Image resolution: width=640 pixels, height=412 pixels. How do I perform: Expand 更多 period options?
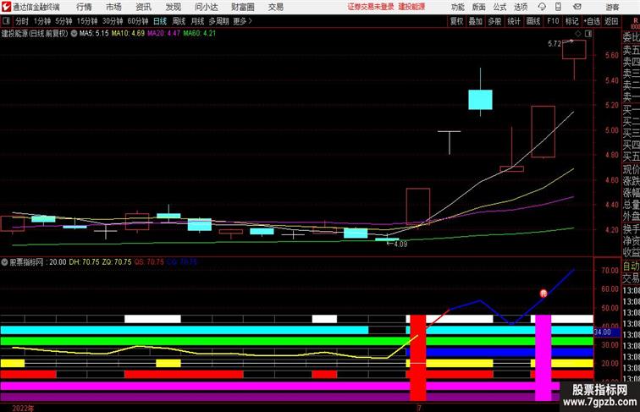[x=242, y=21]
